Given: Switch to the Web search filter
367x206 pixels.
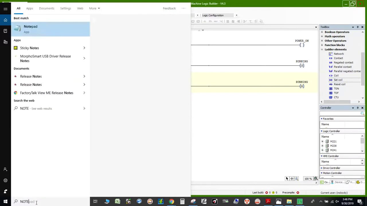Looking at the screenshot, I should pyautogui.click(x=80, y=8).
